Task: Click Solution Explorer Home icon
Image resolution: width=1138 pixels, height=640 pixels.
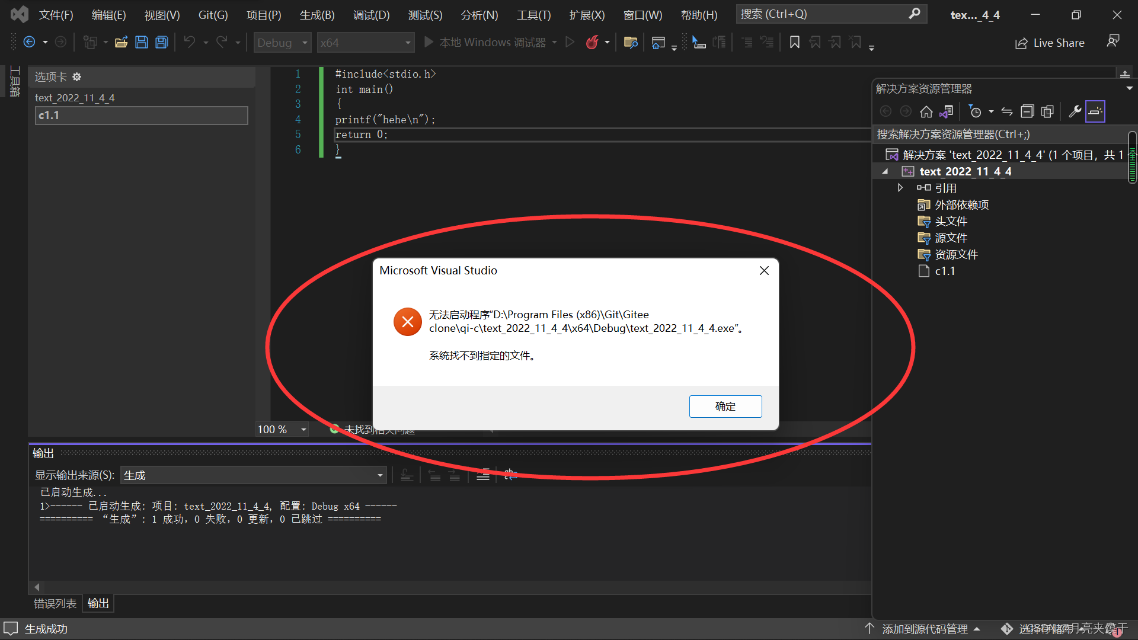Action: tap(926, 111)
